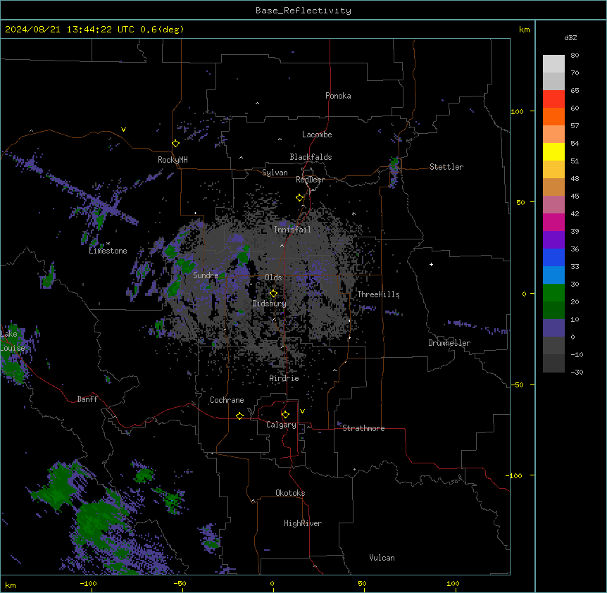Click the Airdrie city label
Image resolution: width=607 pixels, height=593 pixels.
coord(284,378)
